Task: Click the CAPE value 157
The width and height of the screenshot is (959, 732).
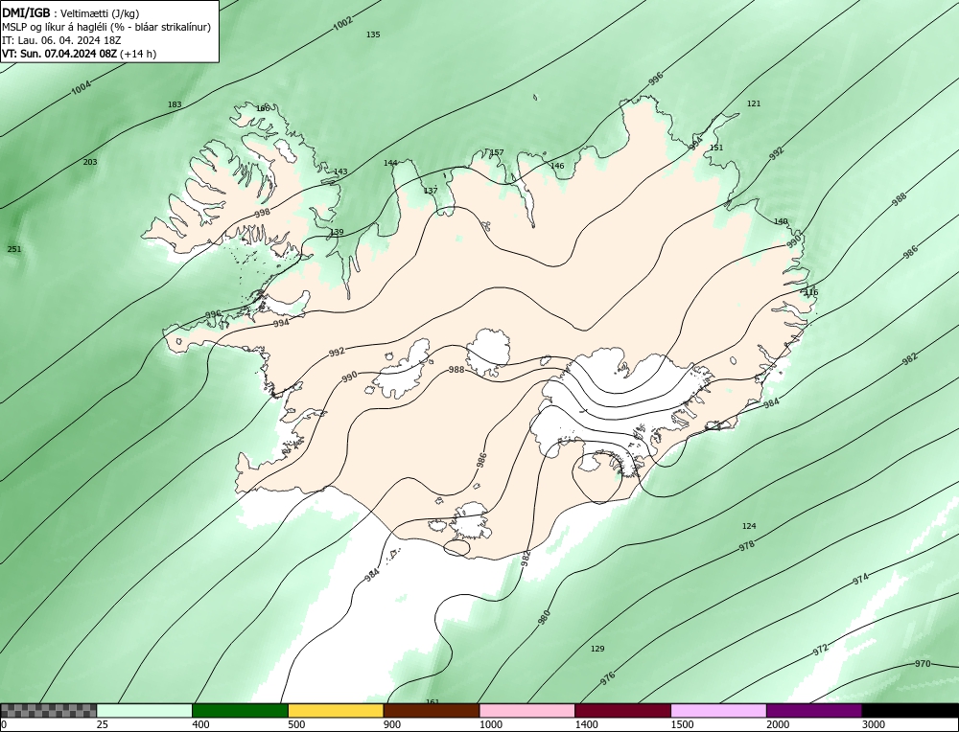Action: [497, 152]
